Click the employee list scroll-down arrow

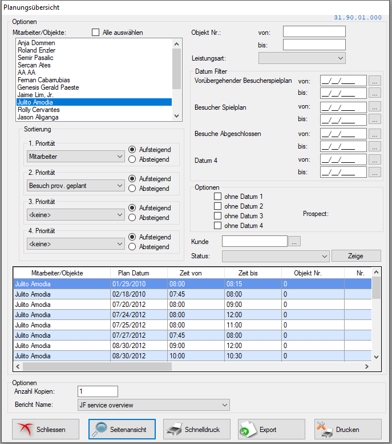coord(177,116)
